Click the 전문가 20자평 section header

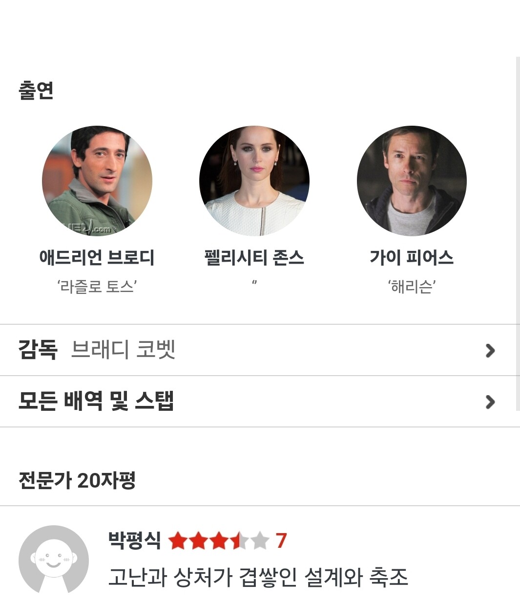(77, 480)
